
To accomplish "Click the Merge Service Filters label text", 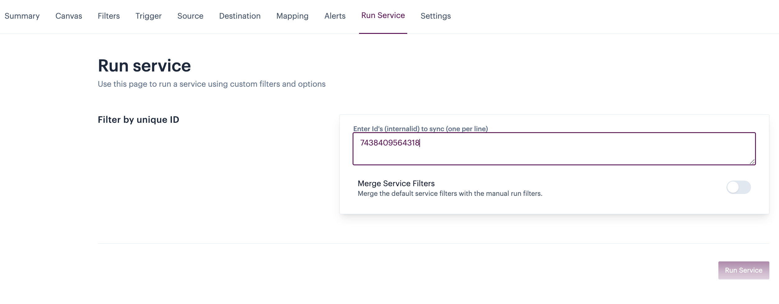I will pos(396,183).
